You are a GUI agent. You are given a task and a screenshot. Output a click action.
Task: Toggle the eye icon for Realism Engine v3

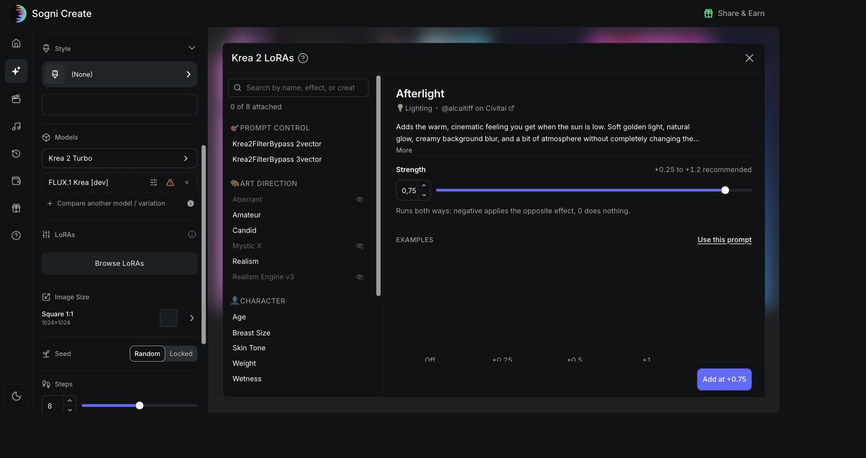[360, 277]
